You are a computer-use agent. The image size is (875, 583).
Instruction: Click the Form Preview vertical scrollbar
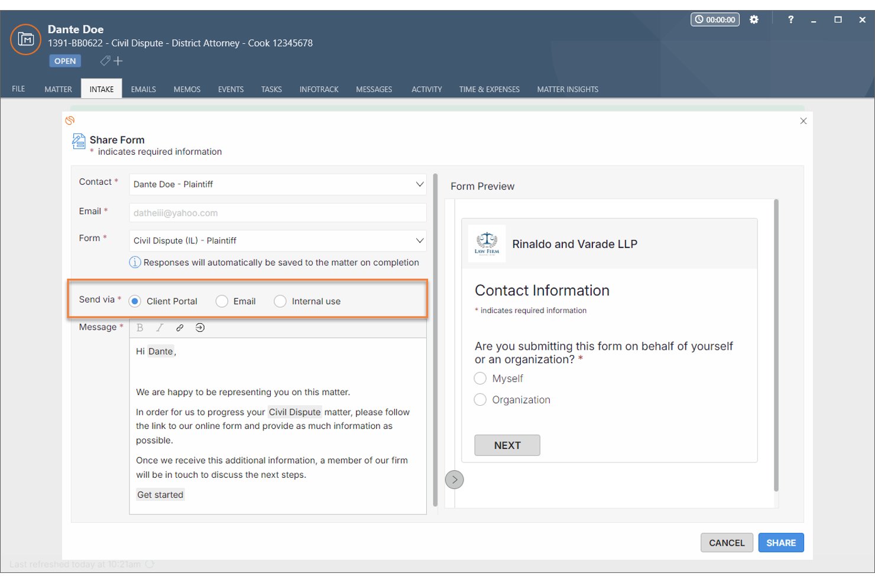click(776, 346)
